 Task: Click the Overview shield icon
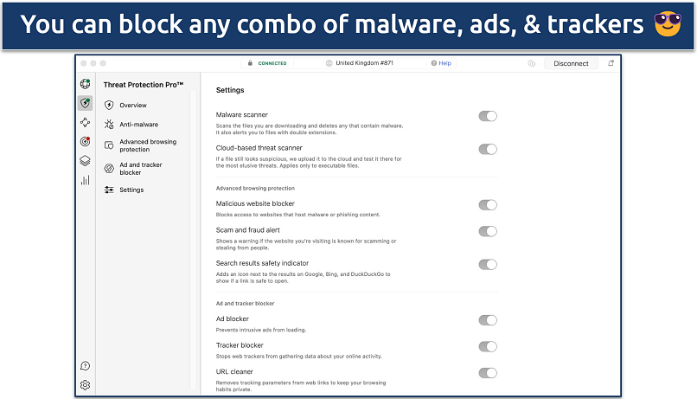pos(109,106)
